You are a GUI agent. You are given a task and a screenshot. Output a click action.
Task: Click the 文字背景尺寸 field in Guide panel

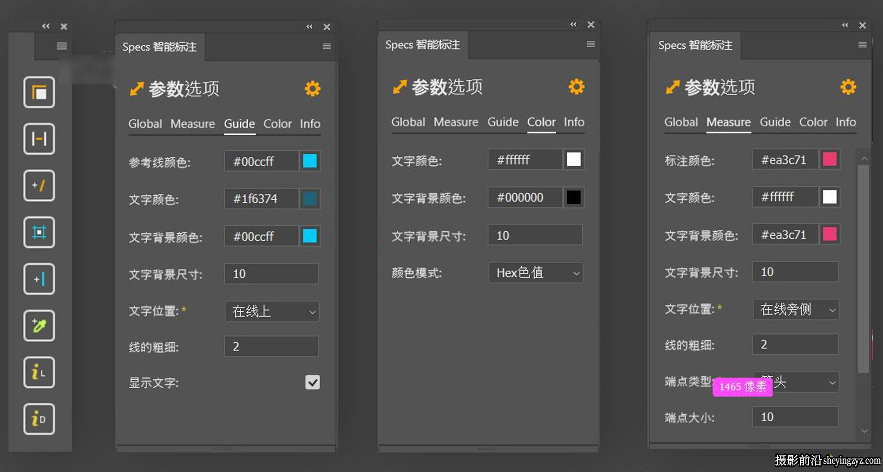[271, 274]
